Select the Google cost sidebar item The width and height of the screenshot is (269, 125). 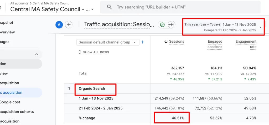tap(10, 102)
